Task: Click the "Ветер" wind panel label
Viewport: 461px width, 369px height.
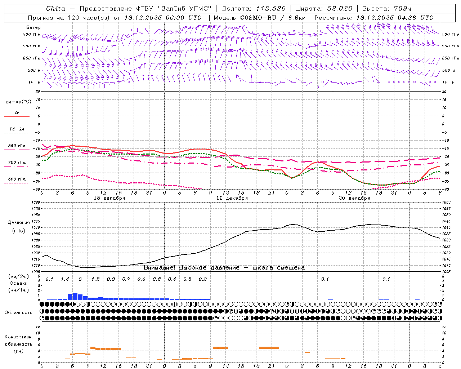Action: [33, 27]
